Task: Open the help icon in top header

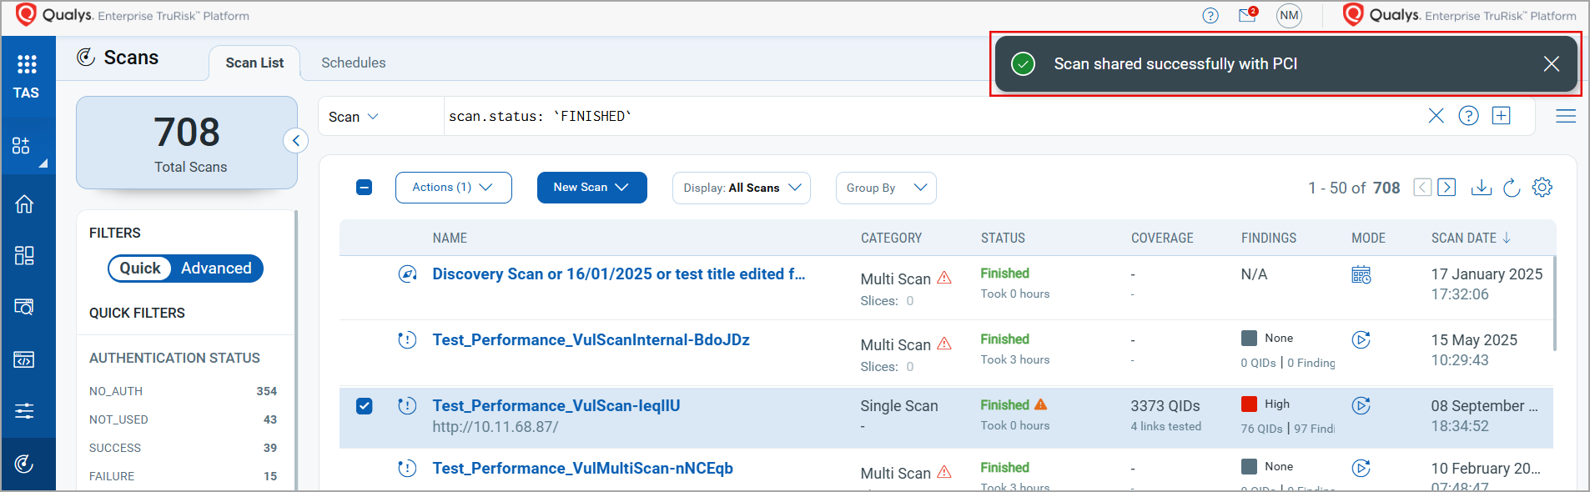Action: pyautogui.click(x=1210, y=16)
